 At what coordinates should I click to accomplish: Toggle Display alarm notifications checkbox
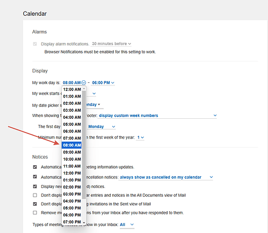tap(35, 44)
